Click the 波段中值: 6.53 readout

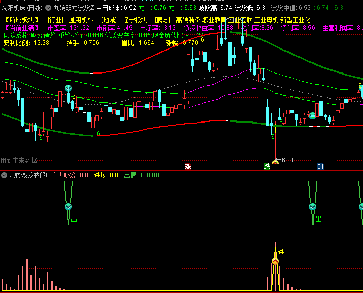click(x=291, y=8)
